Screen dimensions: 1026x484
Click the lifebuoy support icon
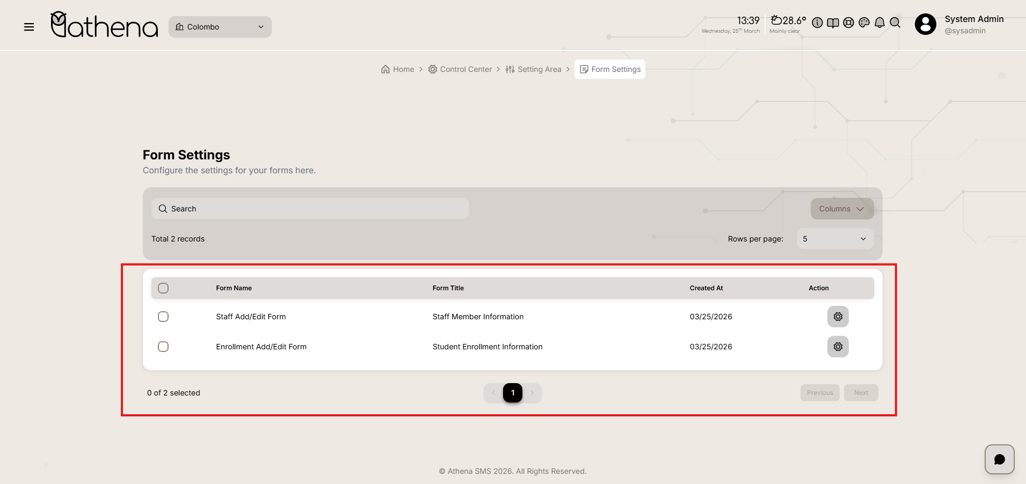point(848,23)
